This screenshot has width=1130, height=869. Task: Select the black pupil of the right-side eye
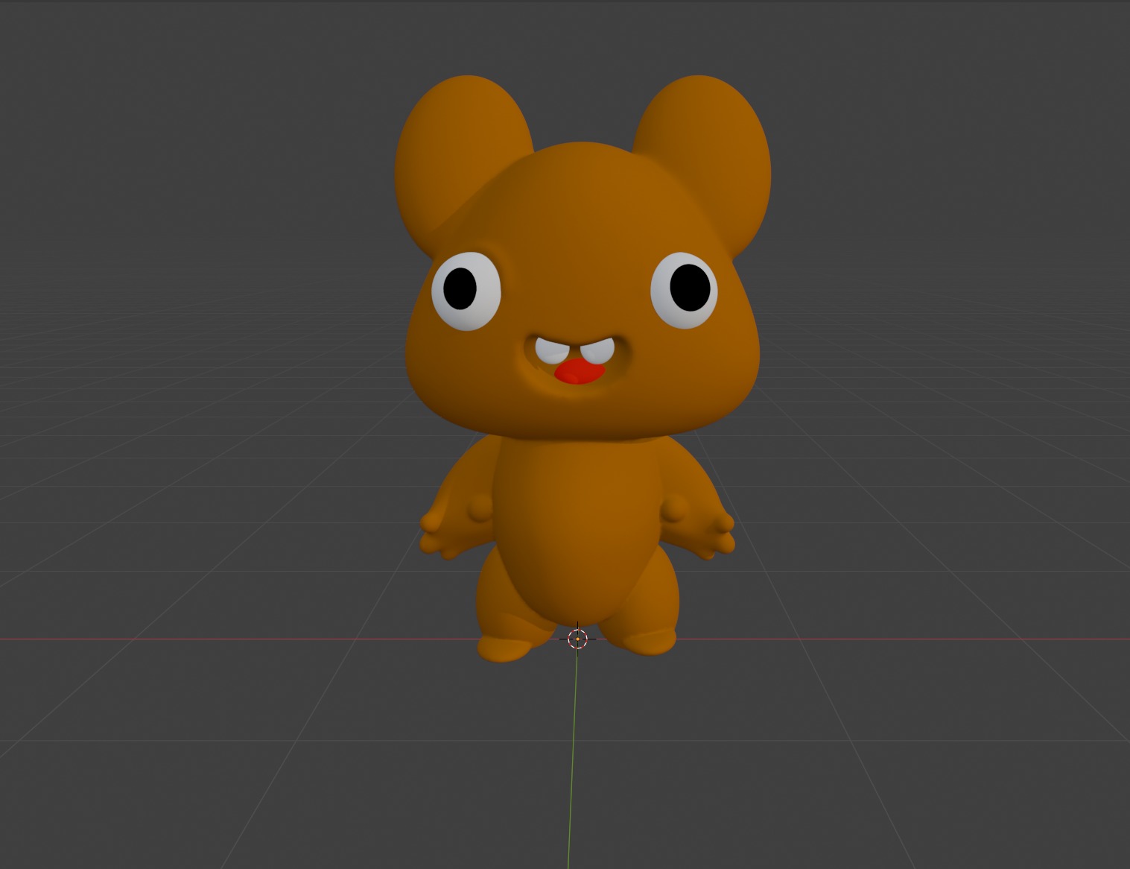pos(689,287)
